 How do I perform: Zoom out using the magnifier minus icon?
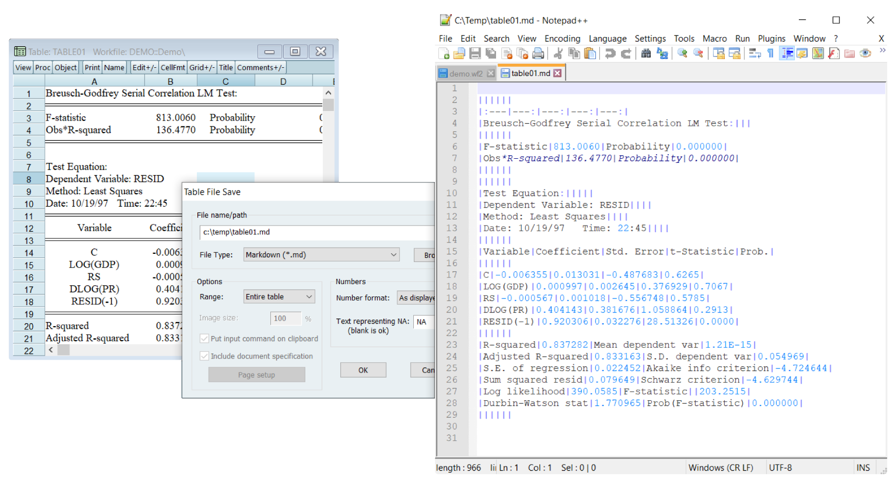point(698,53)
